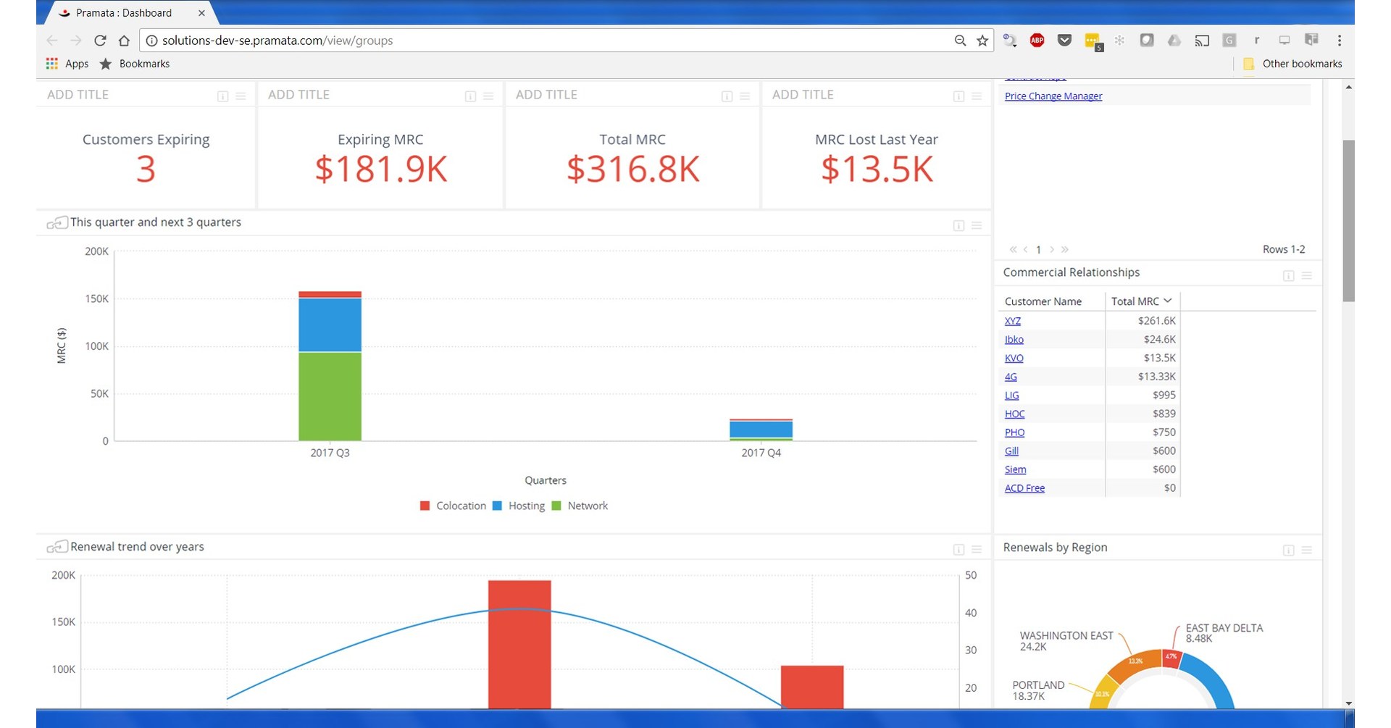The width and height of the screenshot is (1391, 728).
Task: Open the Price Change Manager link
Action: (x=1053, y=96)
